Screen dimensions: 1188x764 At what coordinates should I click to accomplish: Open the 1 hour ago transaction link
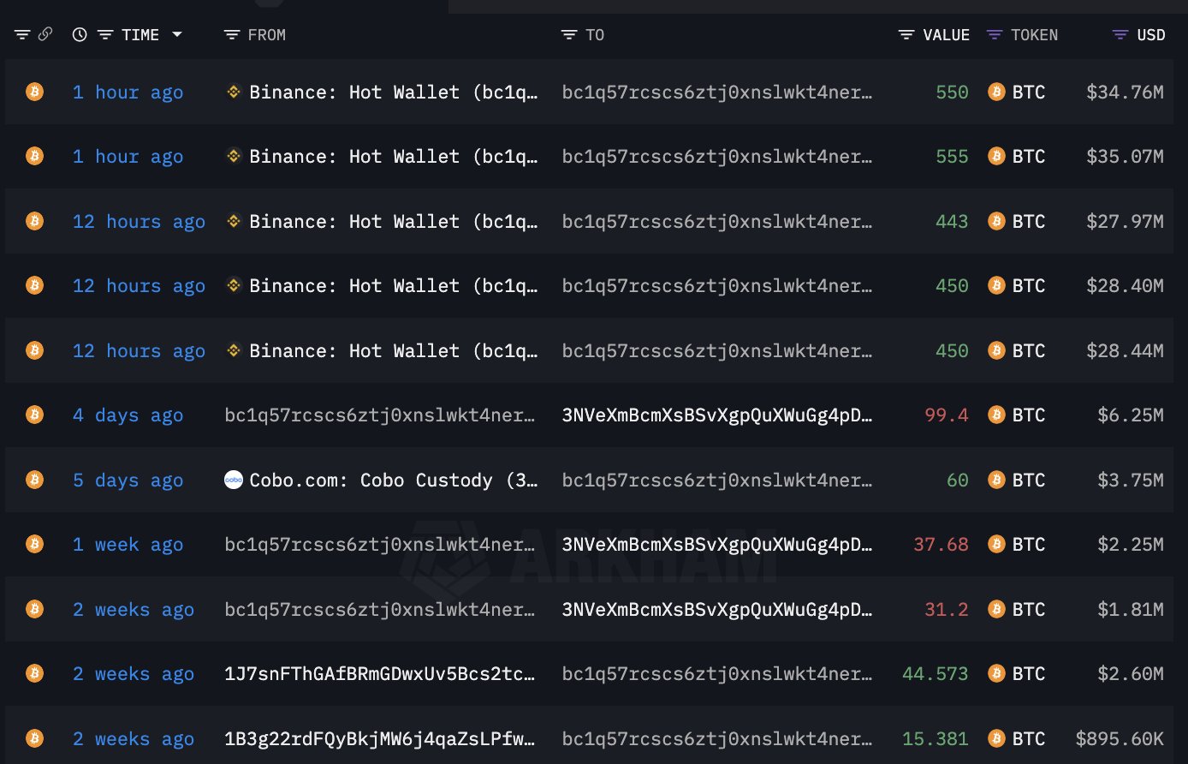128,92
